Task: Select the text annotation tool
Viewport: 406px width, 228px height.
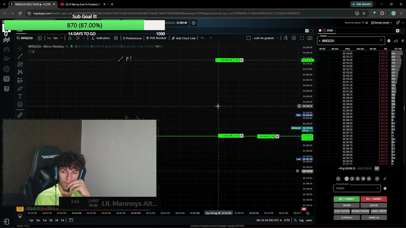Action: click(20, 96)
